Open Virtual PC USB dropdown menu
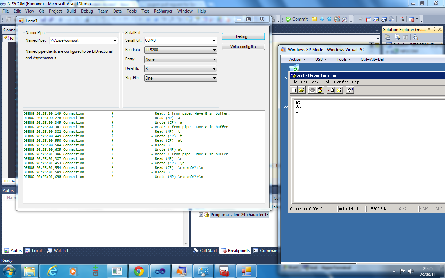Screen dimensions: 445x278 pyautogui.click(x=321, y=59)
